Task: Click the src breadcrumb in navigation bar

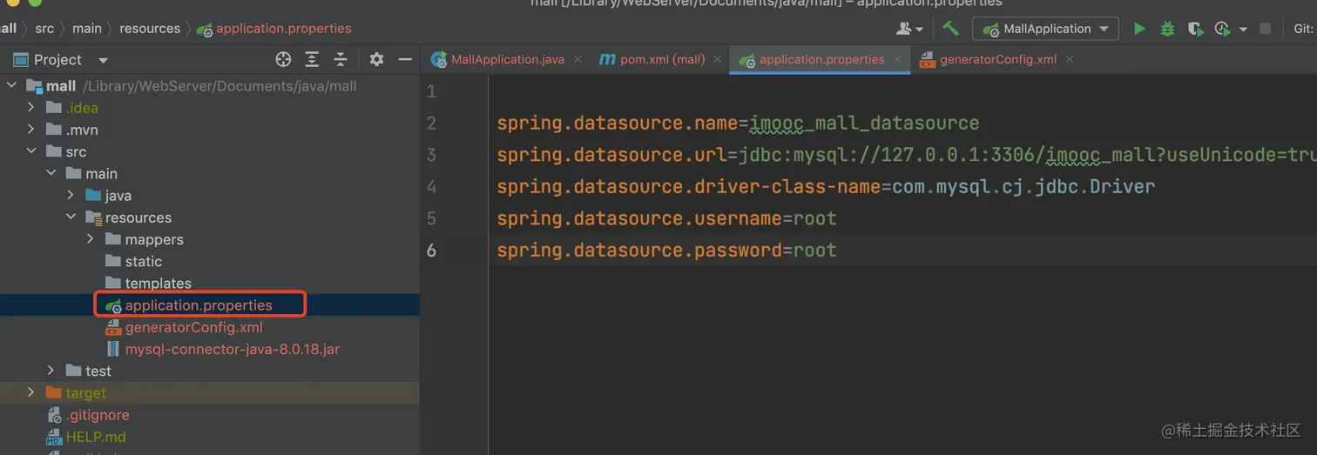Action: point(44,29)
